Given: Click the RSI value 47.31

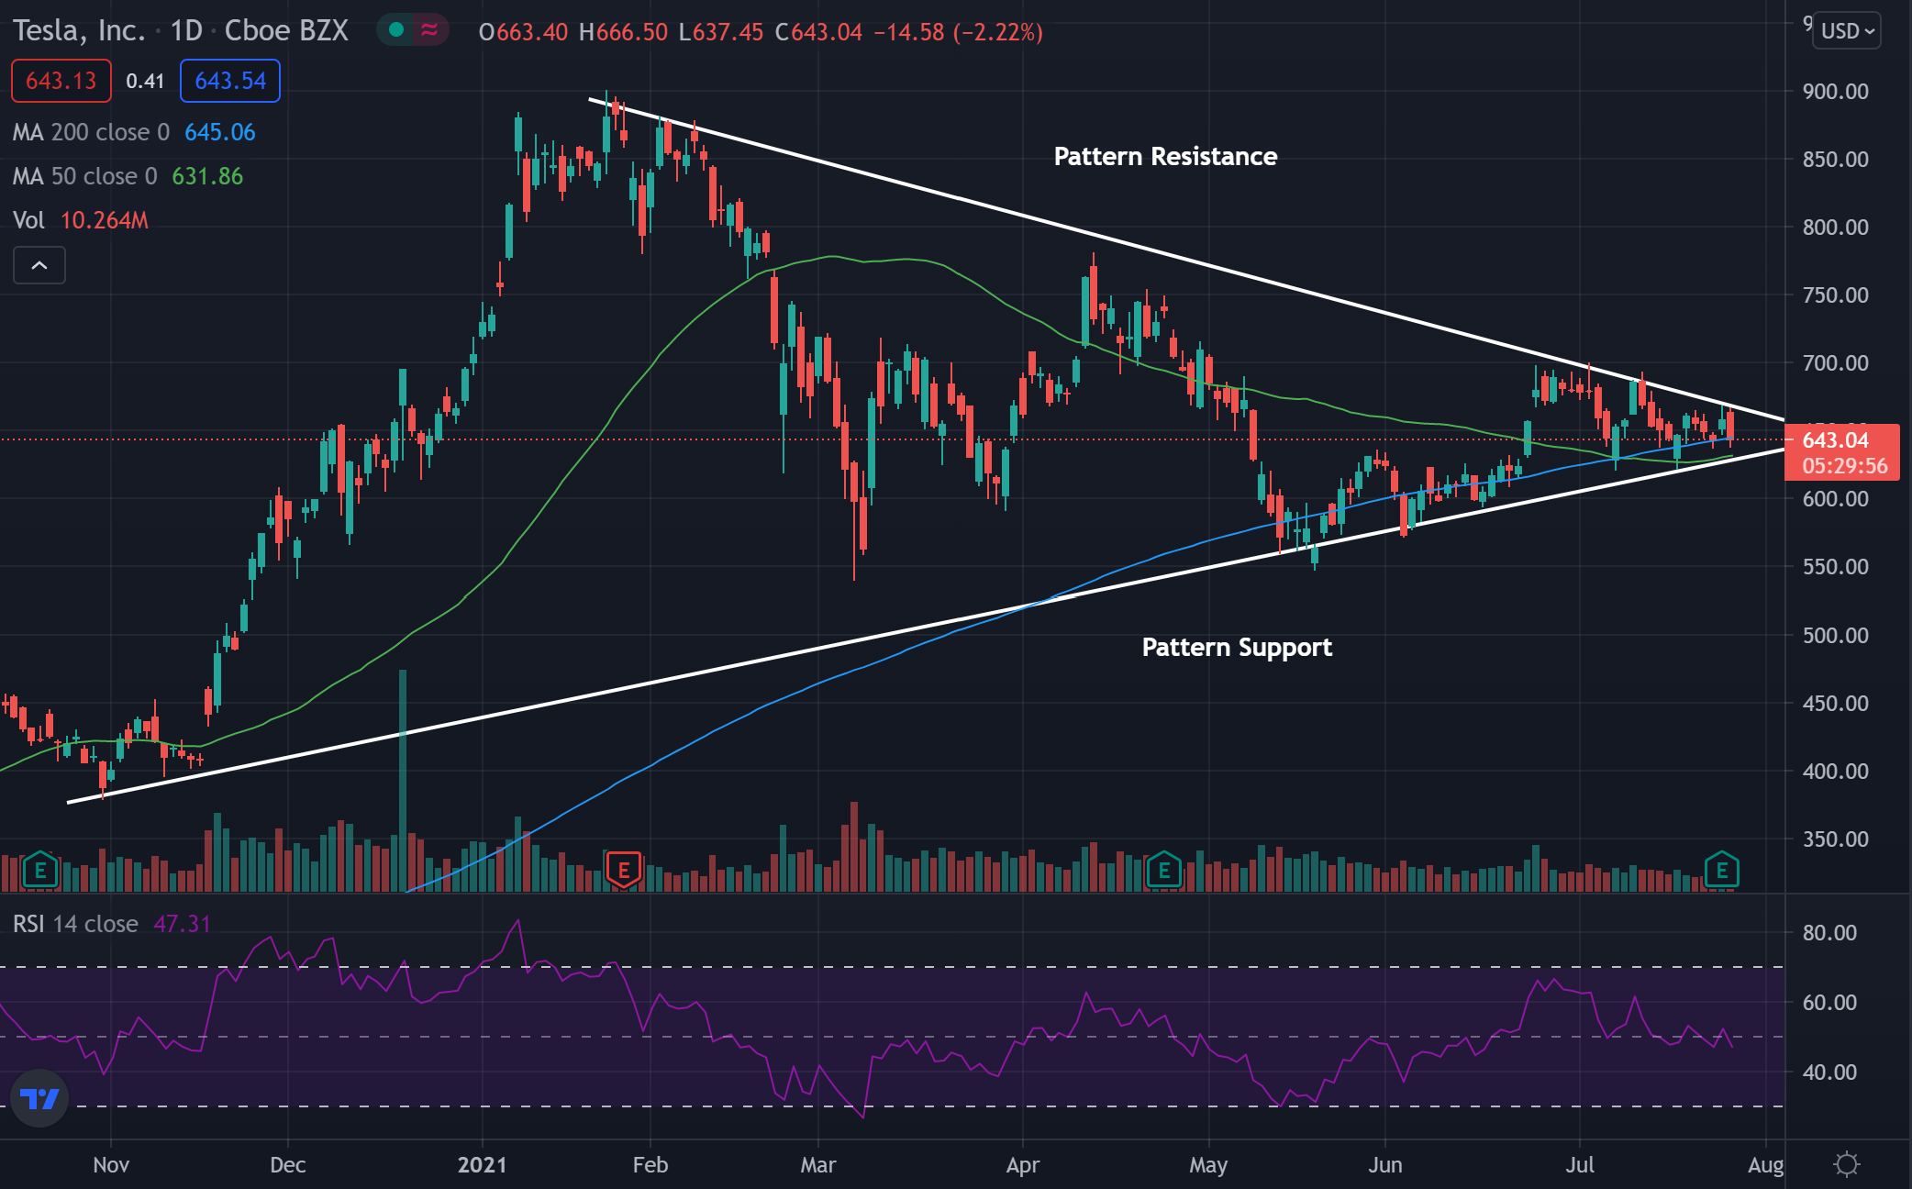Looking at the screenshot, I should click(x=182, y=924).
